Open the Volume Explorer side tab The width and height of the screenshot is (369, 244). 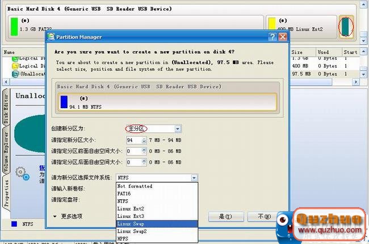6,151
